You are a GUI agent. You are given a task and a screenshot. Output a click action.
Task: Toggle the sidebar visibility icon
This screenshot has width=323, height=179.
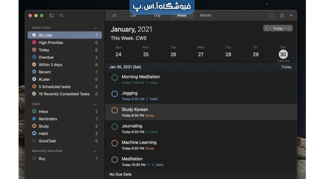(x=51, y=16)
